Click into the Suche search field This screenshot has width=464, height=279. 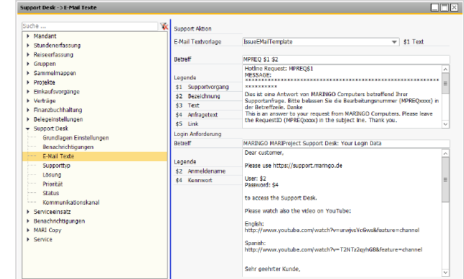pos(90,26)
